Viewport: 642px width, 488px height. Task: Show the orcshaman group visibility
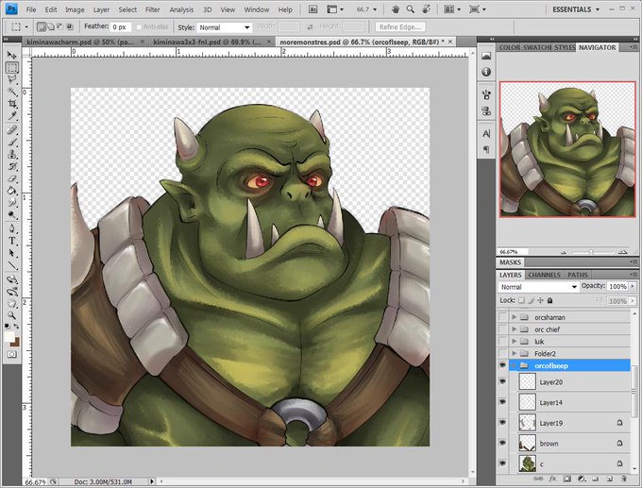point(502,317)
